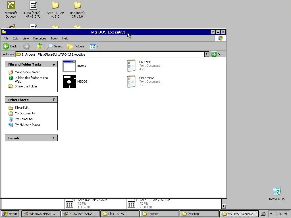
Task: Switch to PROGRAM MANA... taskbar button
Action: click(80, 214)
